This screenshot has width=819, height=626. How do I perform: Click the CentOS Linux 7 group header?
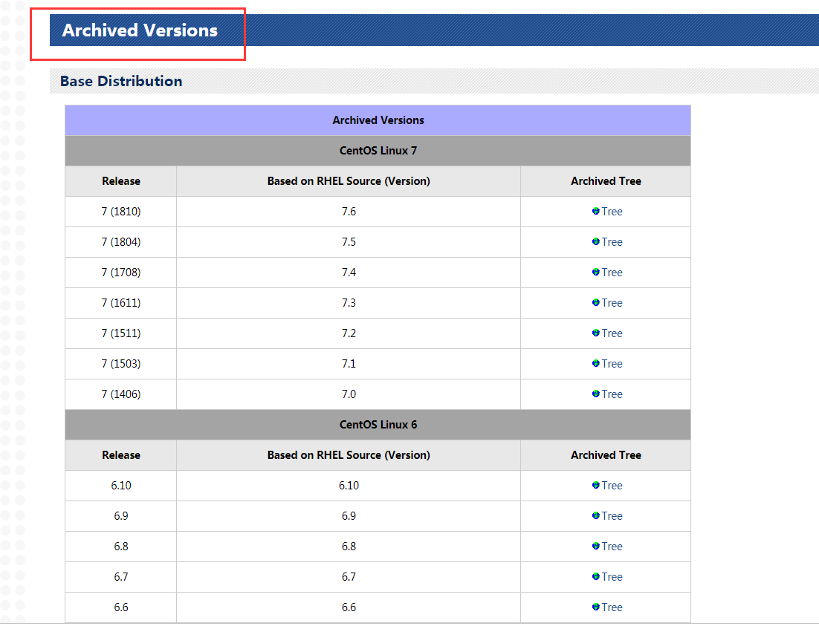(378, 150)
